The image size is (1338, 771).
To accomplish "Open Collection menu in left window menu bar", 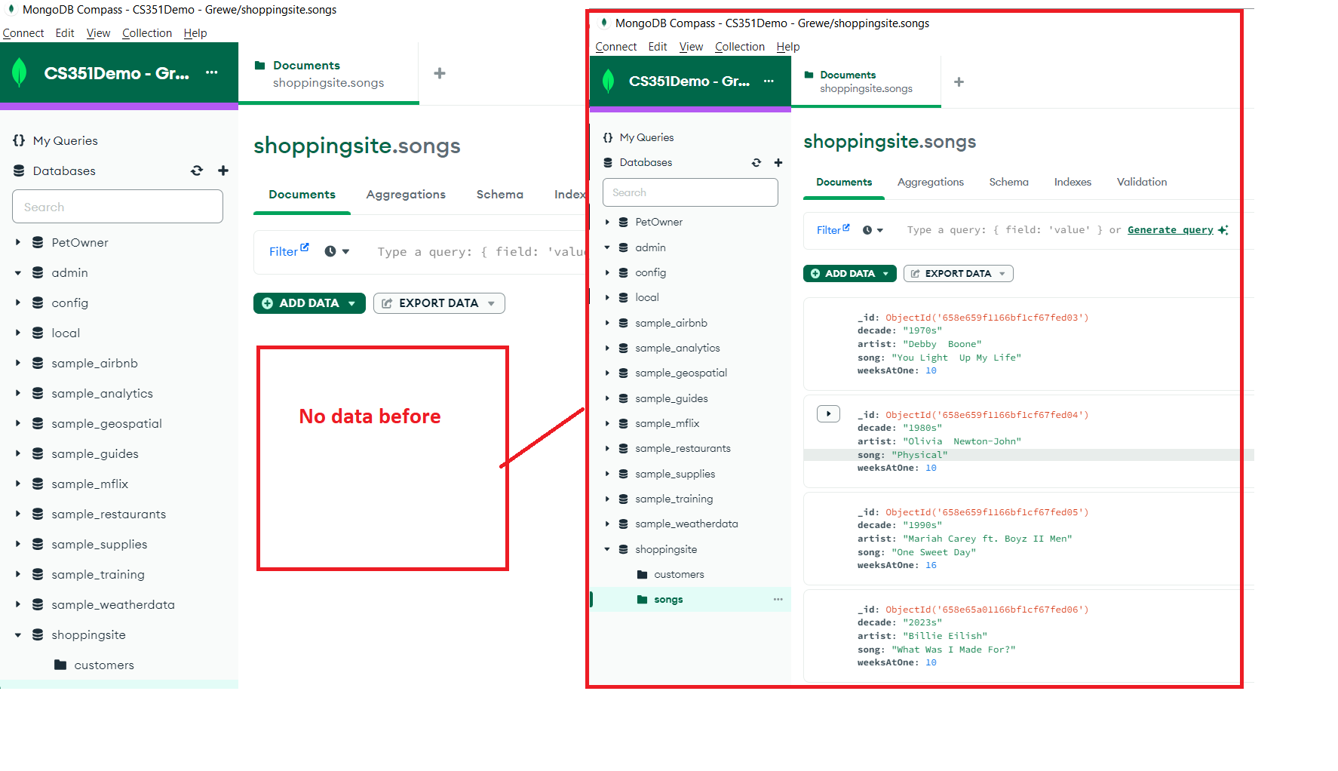I will click(x=147, y=33).
